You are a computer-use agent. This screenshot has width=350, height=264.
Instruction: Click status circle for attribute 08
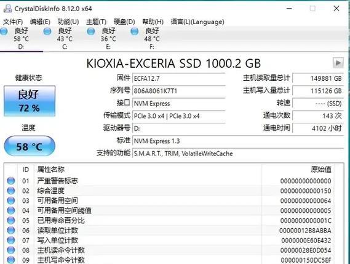10,250
